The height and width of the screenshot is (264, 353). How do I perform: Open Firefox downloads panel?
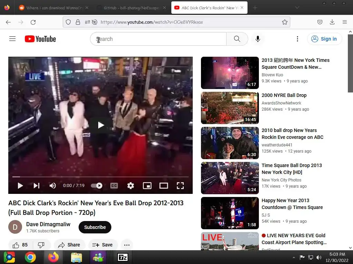pos(332,22)
